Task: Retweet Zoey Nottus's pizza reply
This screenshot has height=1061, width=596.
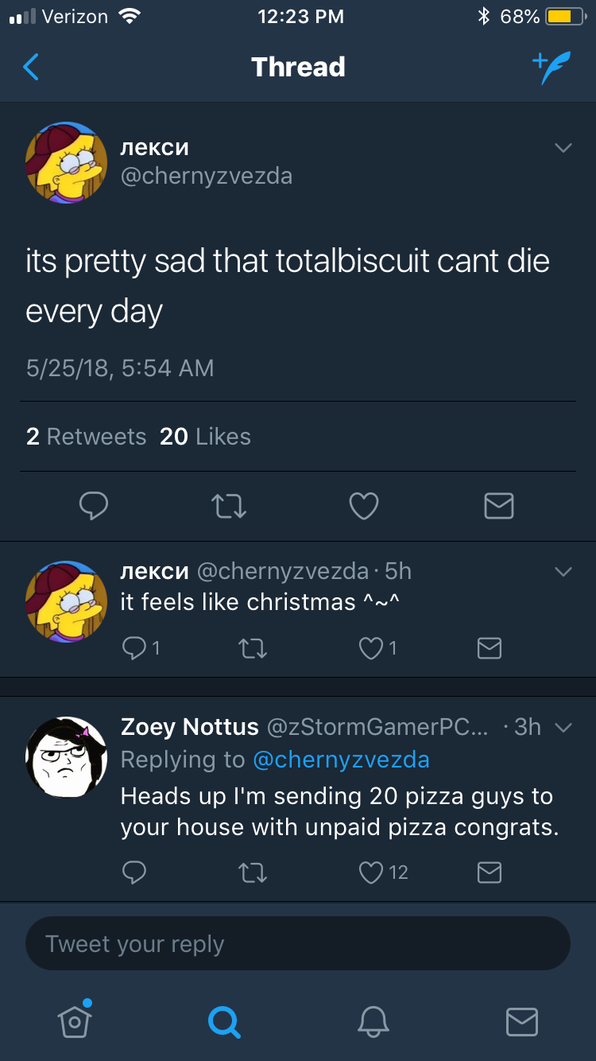Action: tap(253, 873)
